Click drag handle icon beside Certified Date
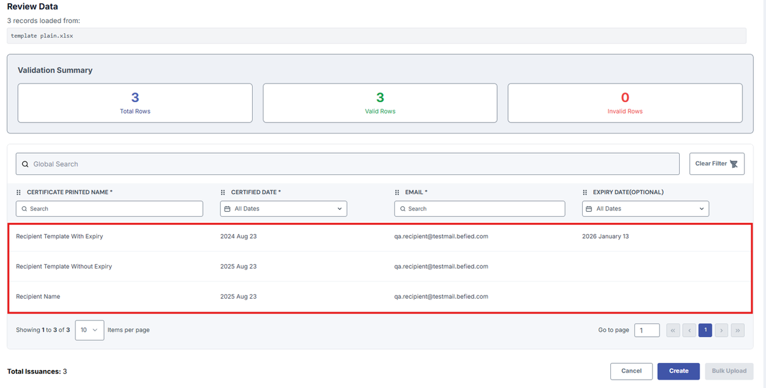766x388 pixels. [x=223, y=192]
